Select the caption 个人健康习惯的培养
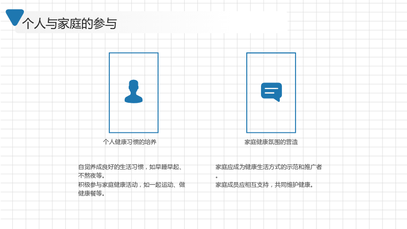The width and height of the screenshot is (407, 229). tap(130, 142)
